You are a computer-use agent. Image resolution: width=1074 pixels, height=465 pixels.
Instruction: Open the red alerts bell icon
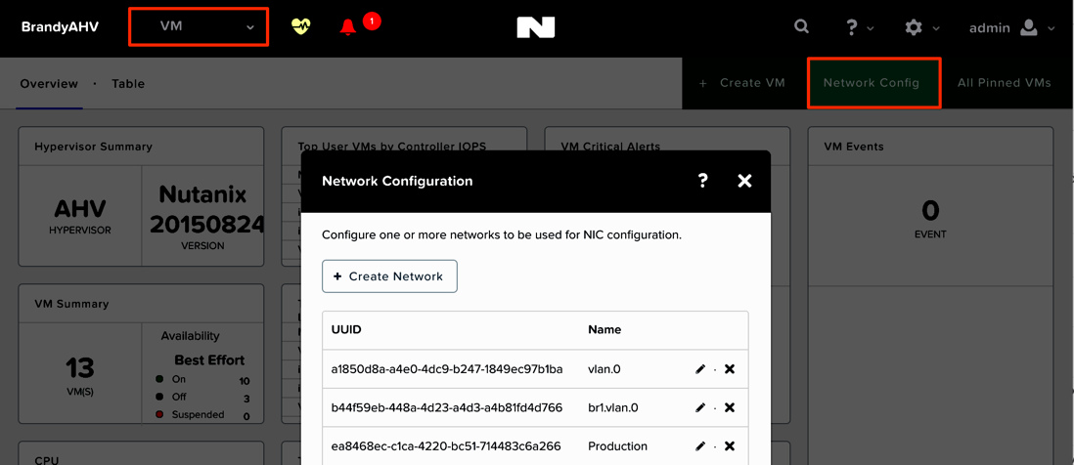[348, 27]
